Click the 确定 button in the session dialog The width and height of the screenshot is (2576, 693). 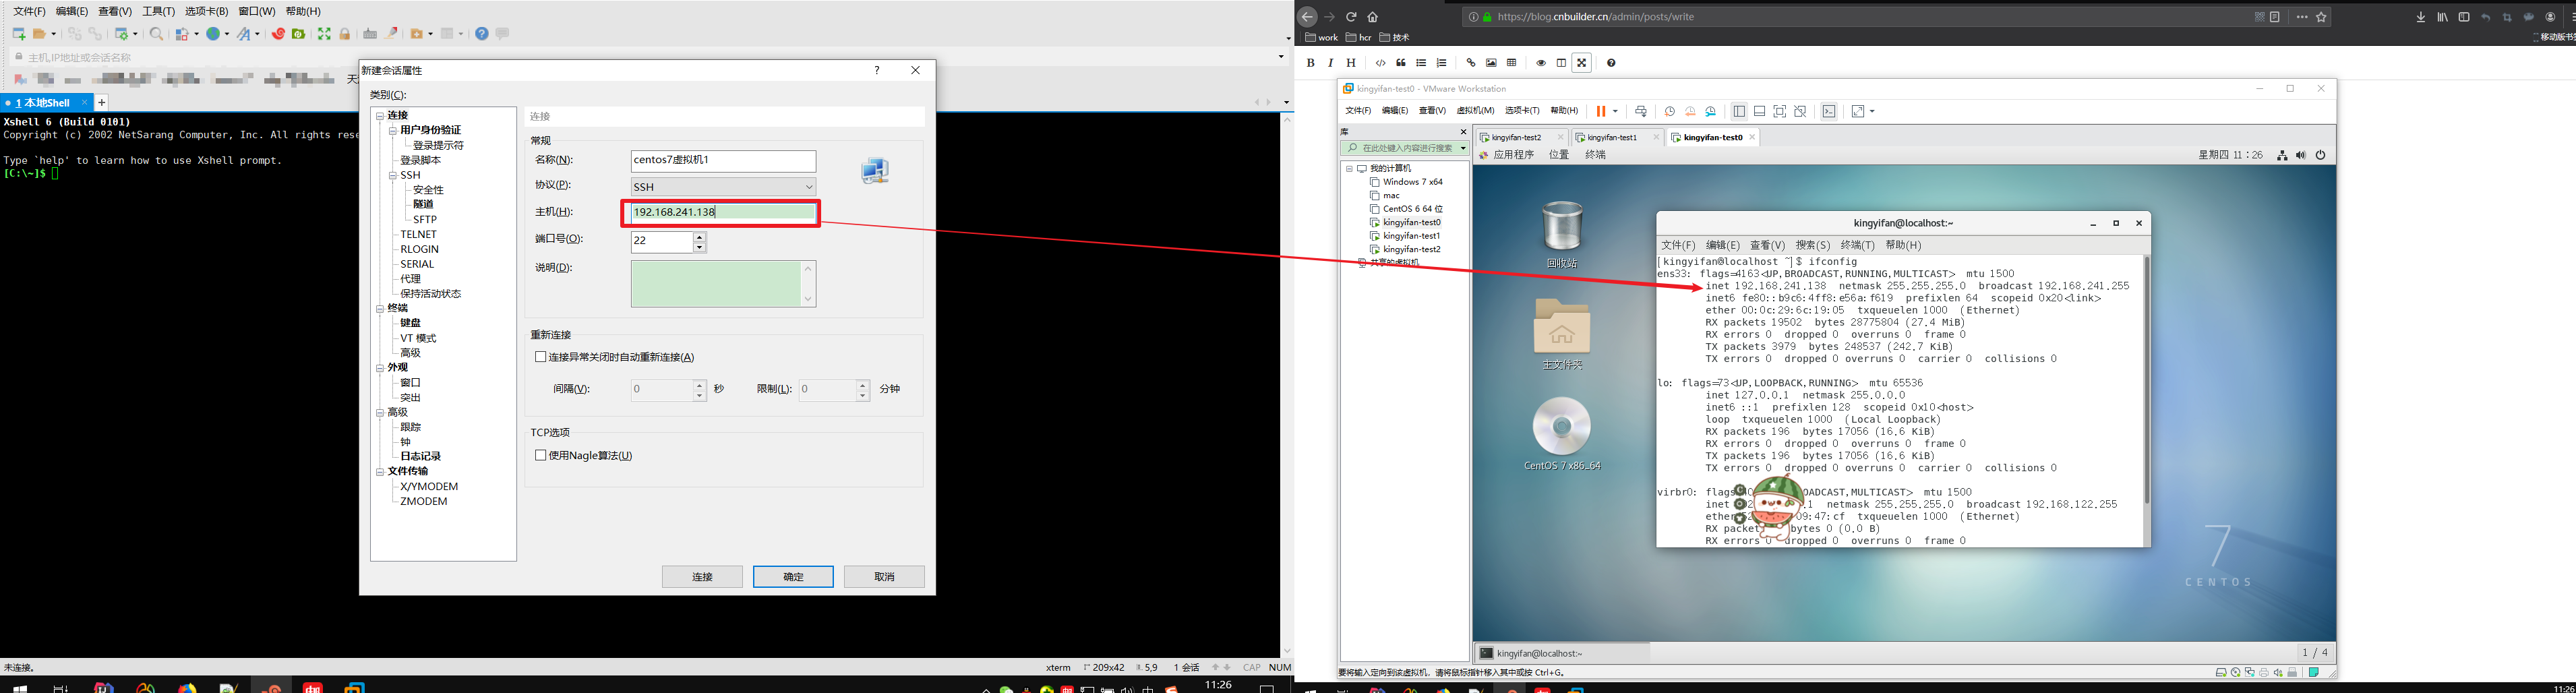point(793,577)
